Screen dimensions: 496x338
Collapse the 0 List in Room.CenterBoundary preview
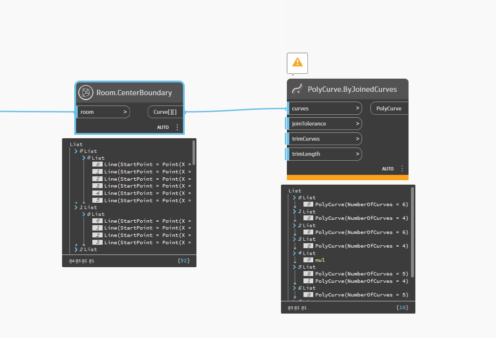click(x=76, y=151)
